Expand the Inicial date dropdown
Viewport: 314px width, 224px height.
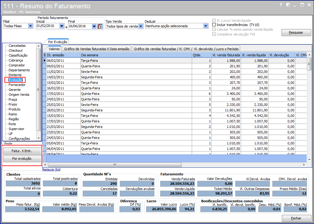click(x=62, y=26)
